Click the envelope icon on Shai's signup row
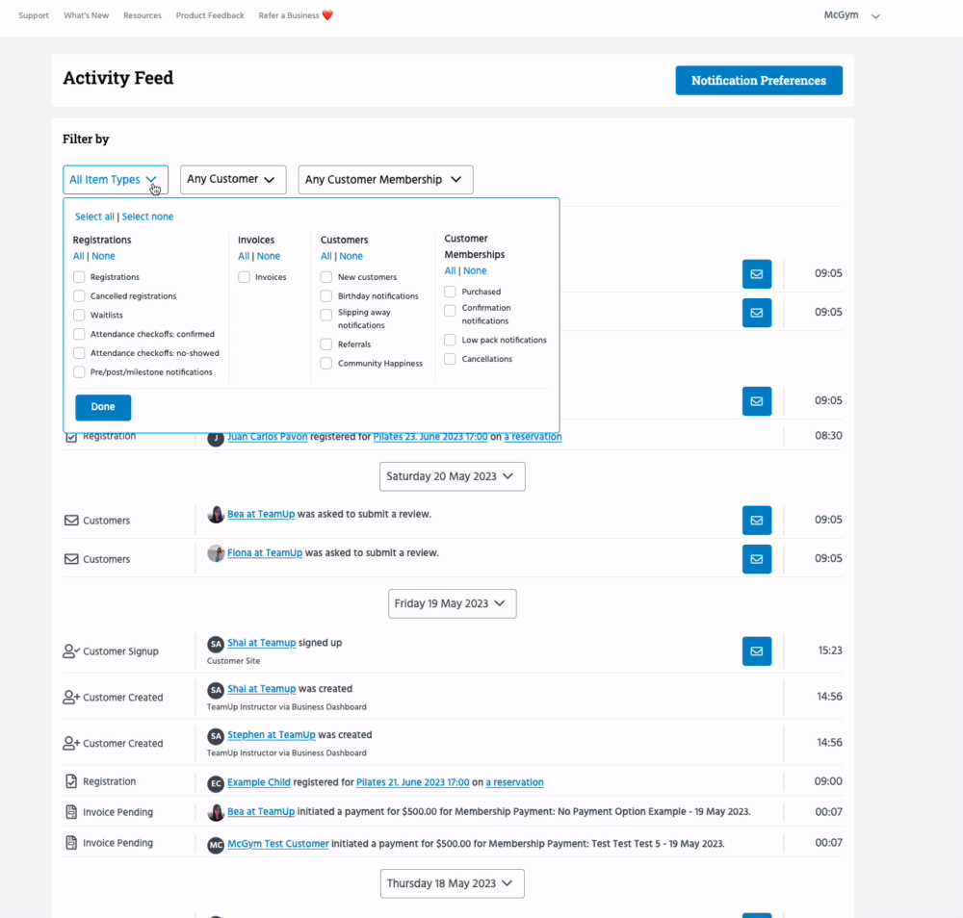Screen dimensions: 963x918 [x=756, y=650]
